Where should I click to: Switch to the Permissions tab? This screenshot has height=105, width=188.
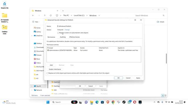[51, 37]
